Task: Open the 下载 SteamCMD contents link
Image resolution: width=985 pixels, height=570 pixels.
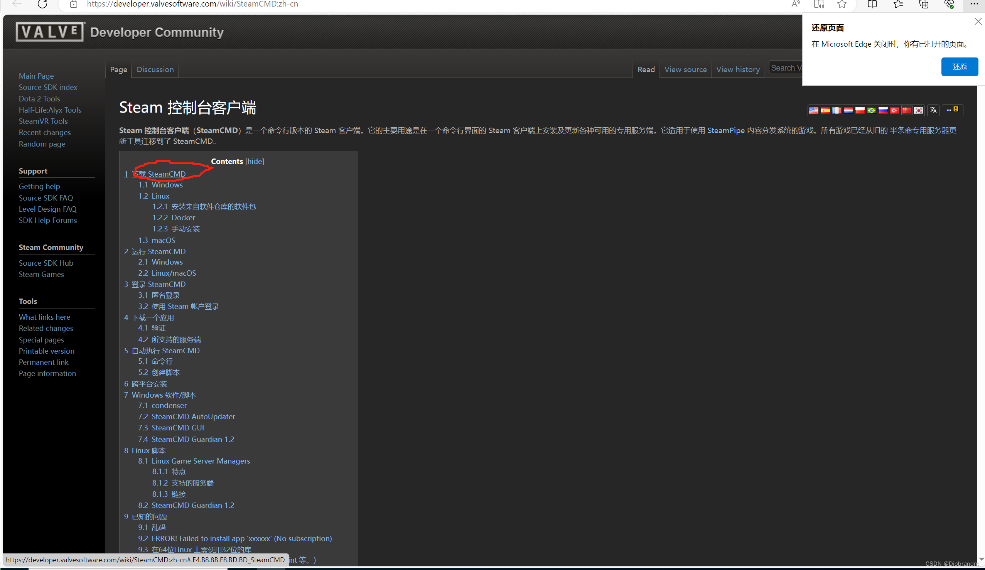Action: (x=159, y=174)
